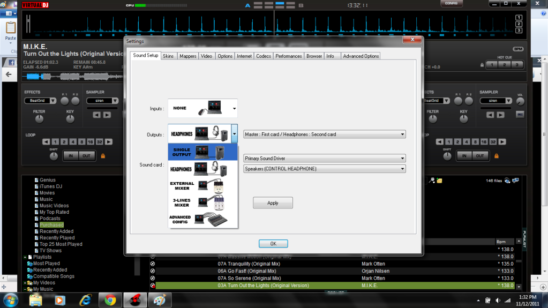The height and width of the screenshot is (308, 548).
Task: Click right sampler REC button
Action: point(520,115)
